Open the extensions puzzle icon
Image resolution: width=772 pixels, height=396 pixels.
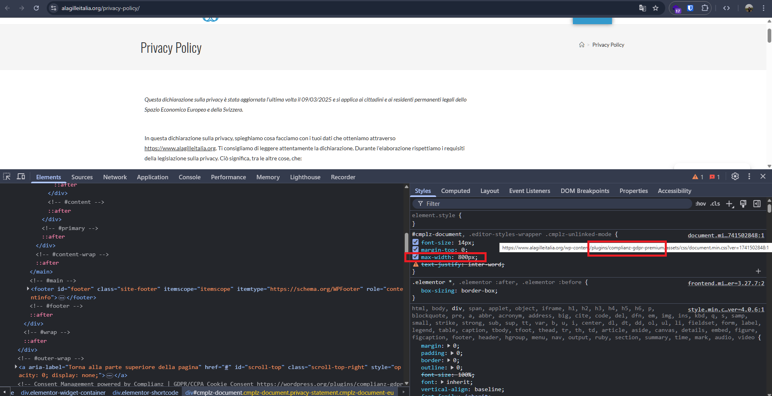(705, 8)
